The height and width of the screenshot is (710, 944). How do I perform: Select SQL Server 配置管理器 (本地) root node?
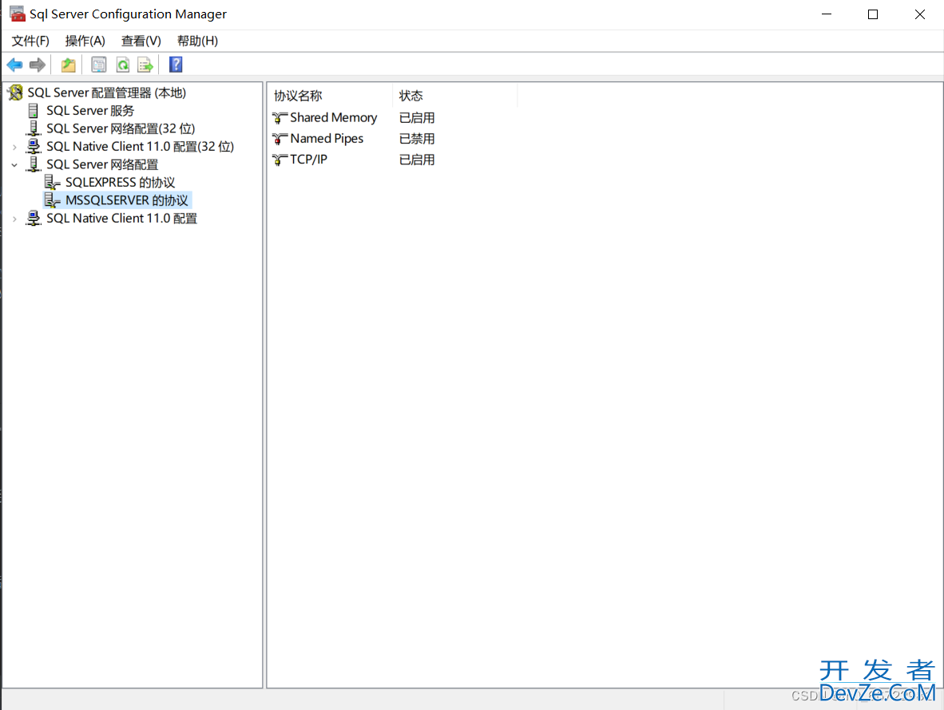(106, 93)
